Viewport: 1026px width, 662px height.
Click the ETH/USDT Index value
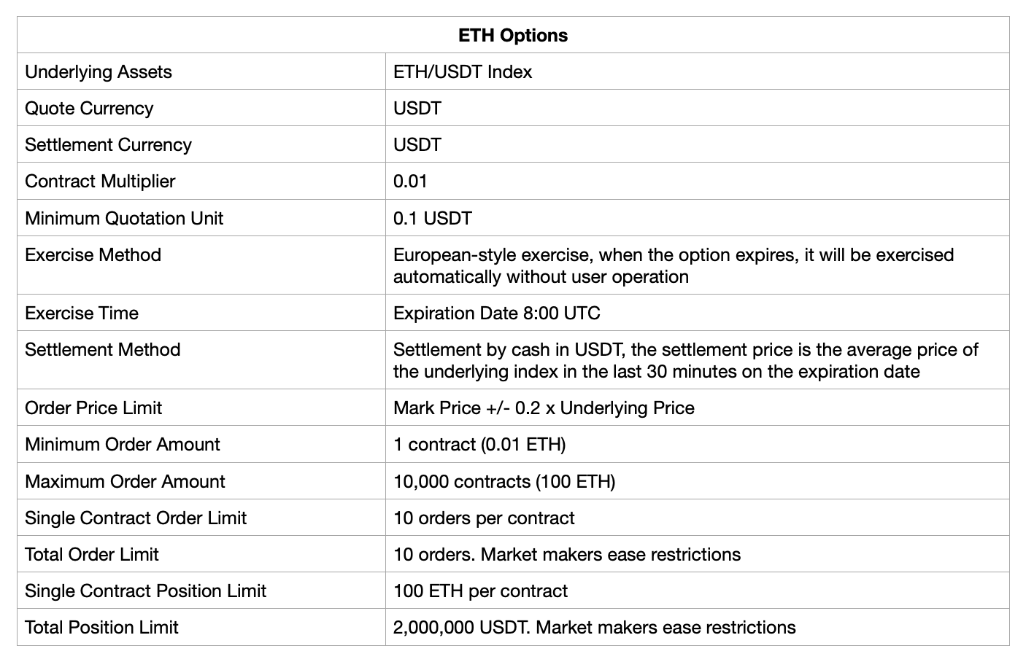point(463,71)
